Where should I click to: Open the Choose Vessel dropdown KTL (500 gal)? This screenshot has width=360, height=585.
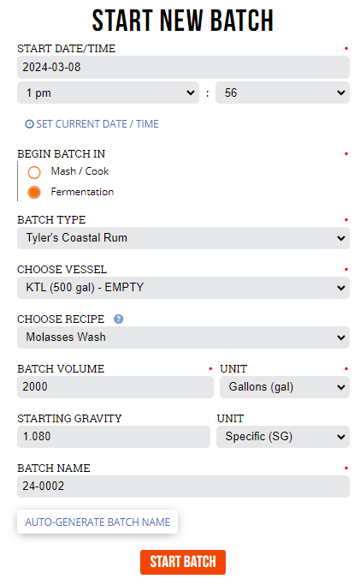coord(183,287)
